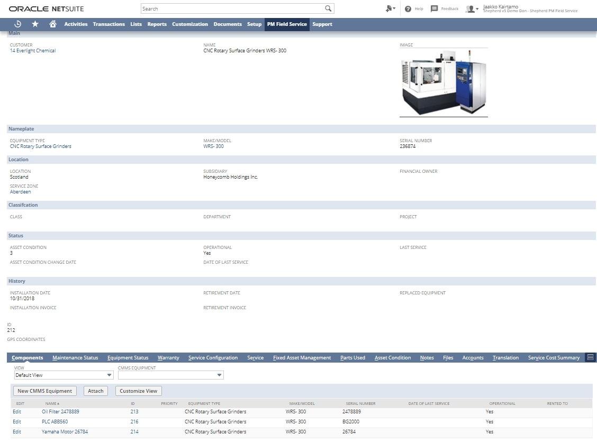Click ID 213 link in components table
The image size is (597, 444).
[134, 412]
